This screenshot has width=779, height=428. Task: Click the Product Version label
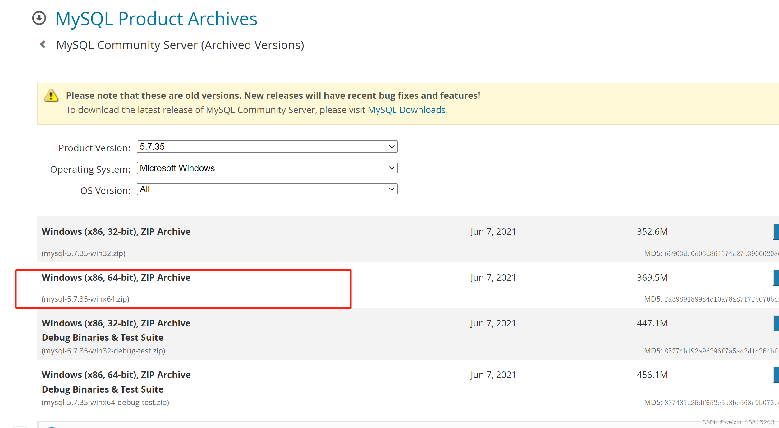point(94,148)
